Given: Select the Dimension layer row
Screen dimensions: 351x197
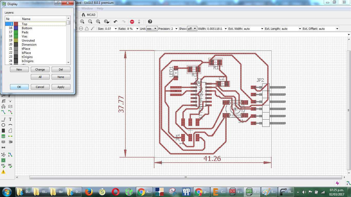Looking at the screenshot, I should [x=35, y=45].
